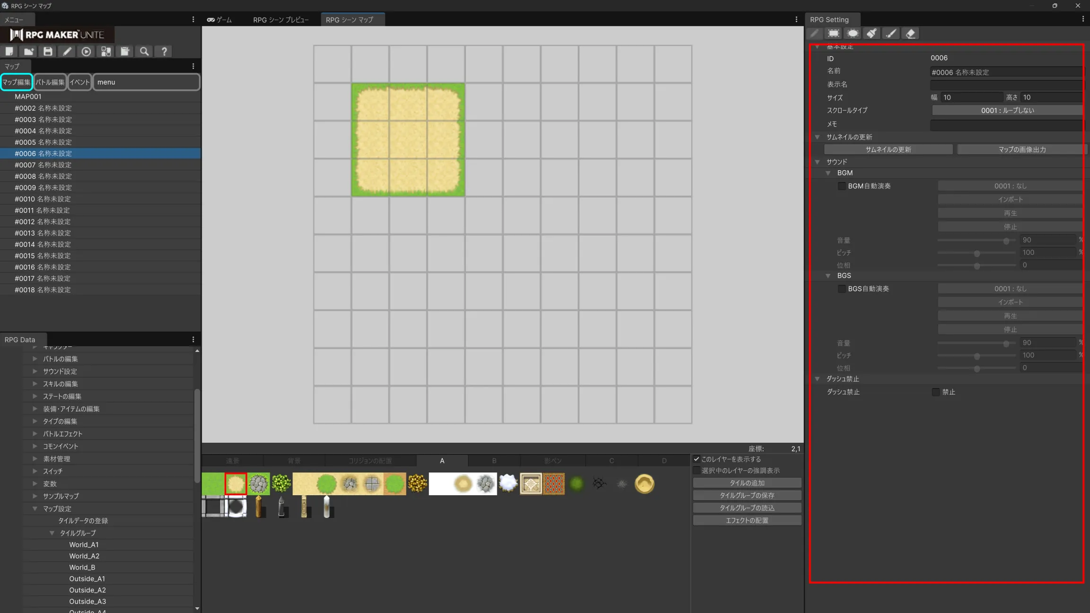The width and height of the screenshot is (1090, 613).
Task: Enable BGM自動演奏 checkbox
Action: [x=842, y=186]
